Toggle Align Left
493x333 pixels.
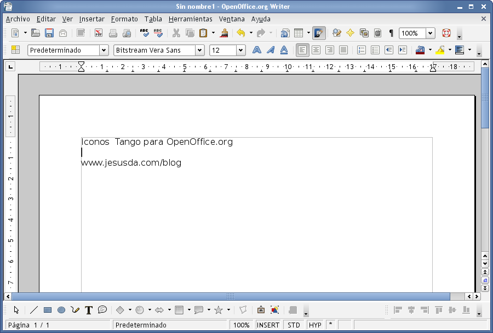tap(302, 50)
